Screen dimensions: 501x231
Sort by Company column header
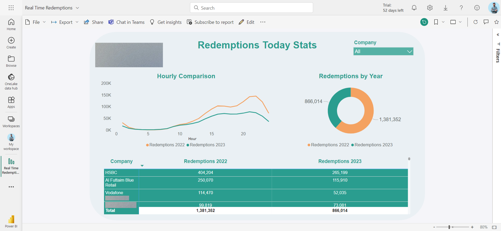[x=121, y=161]
